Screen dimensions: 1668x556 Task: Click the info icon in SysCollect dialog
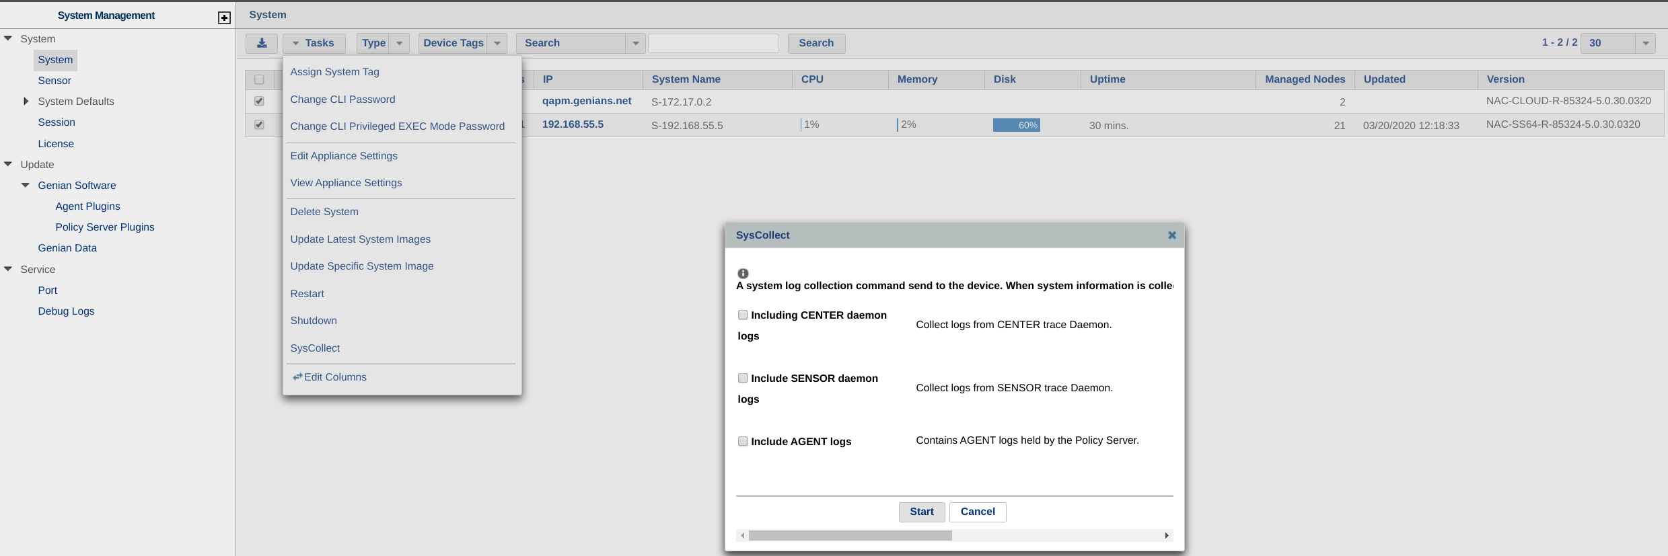[743, 274]
